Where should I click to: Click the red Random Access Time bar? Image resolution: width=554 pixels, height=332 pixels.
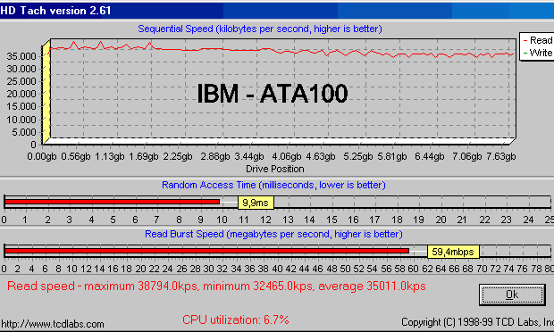pos(112,202)
